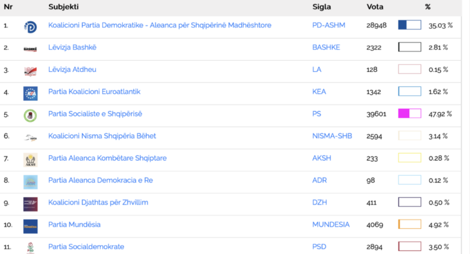
Task: Click the AKSH party logo icon
Action: click(30, 160)
